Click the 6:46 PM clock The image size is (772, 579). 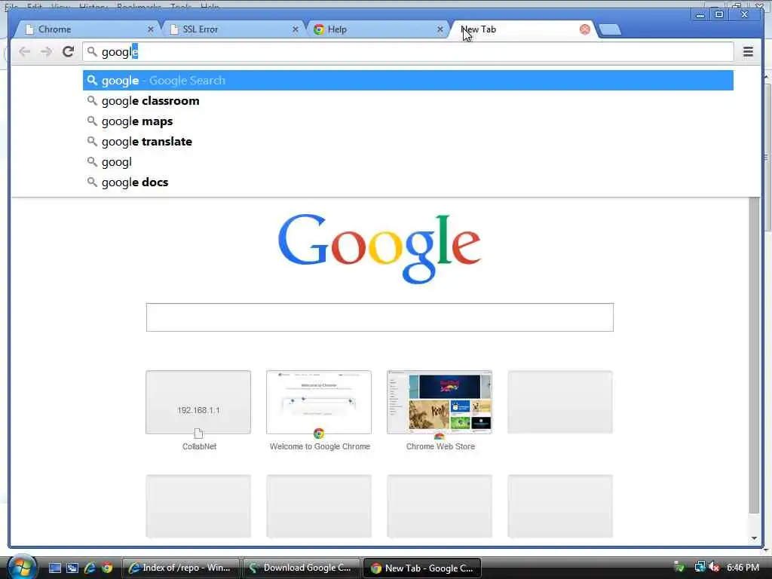[x=743, y=568]
